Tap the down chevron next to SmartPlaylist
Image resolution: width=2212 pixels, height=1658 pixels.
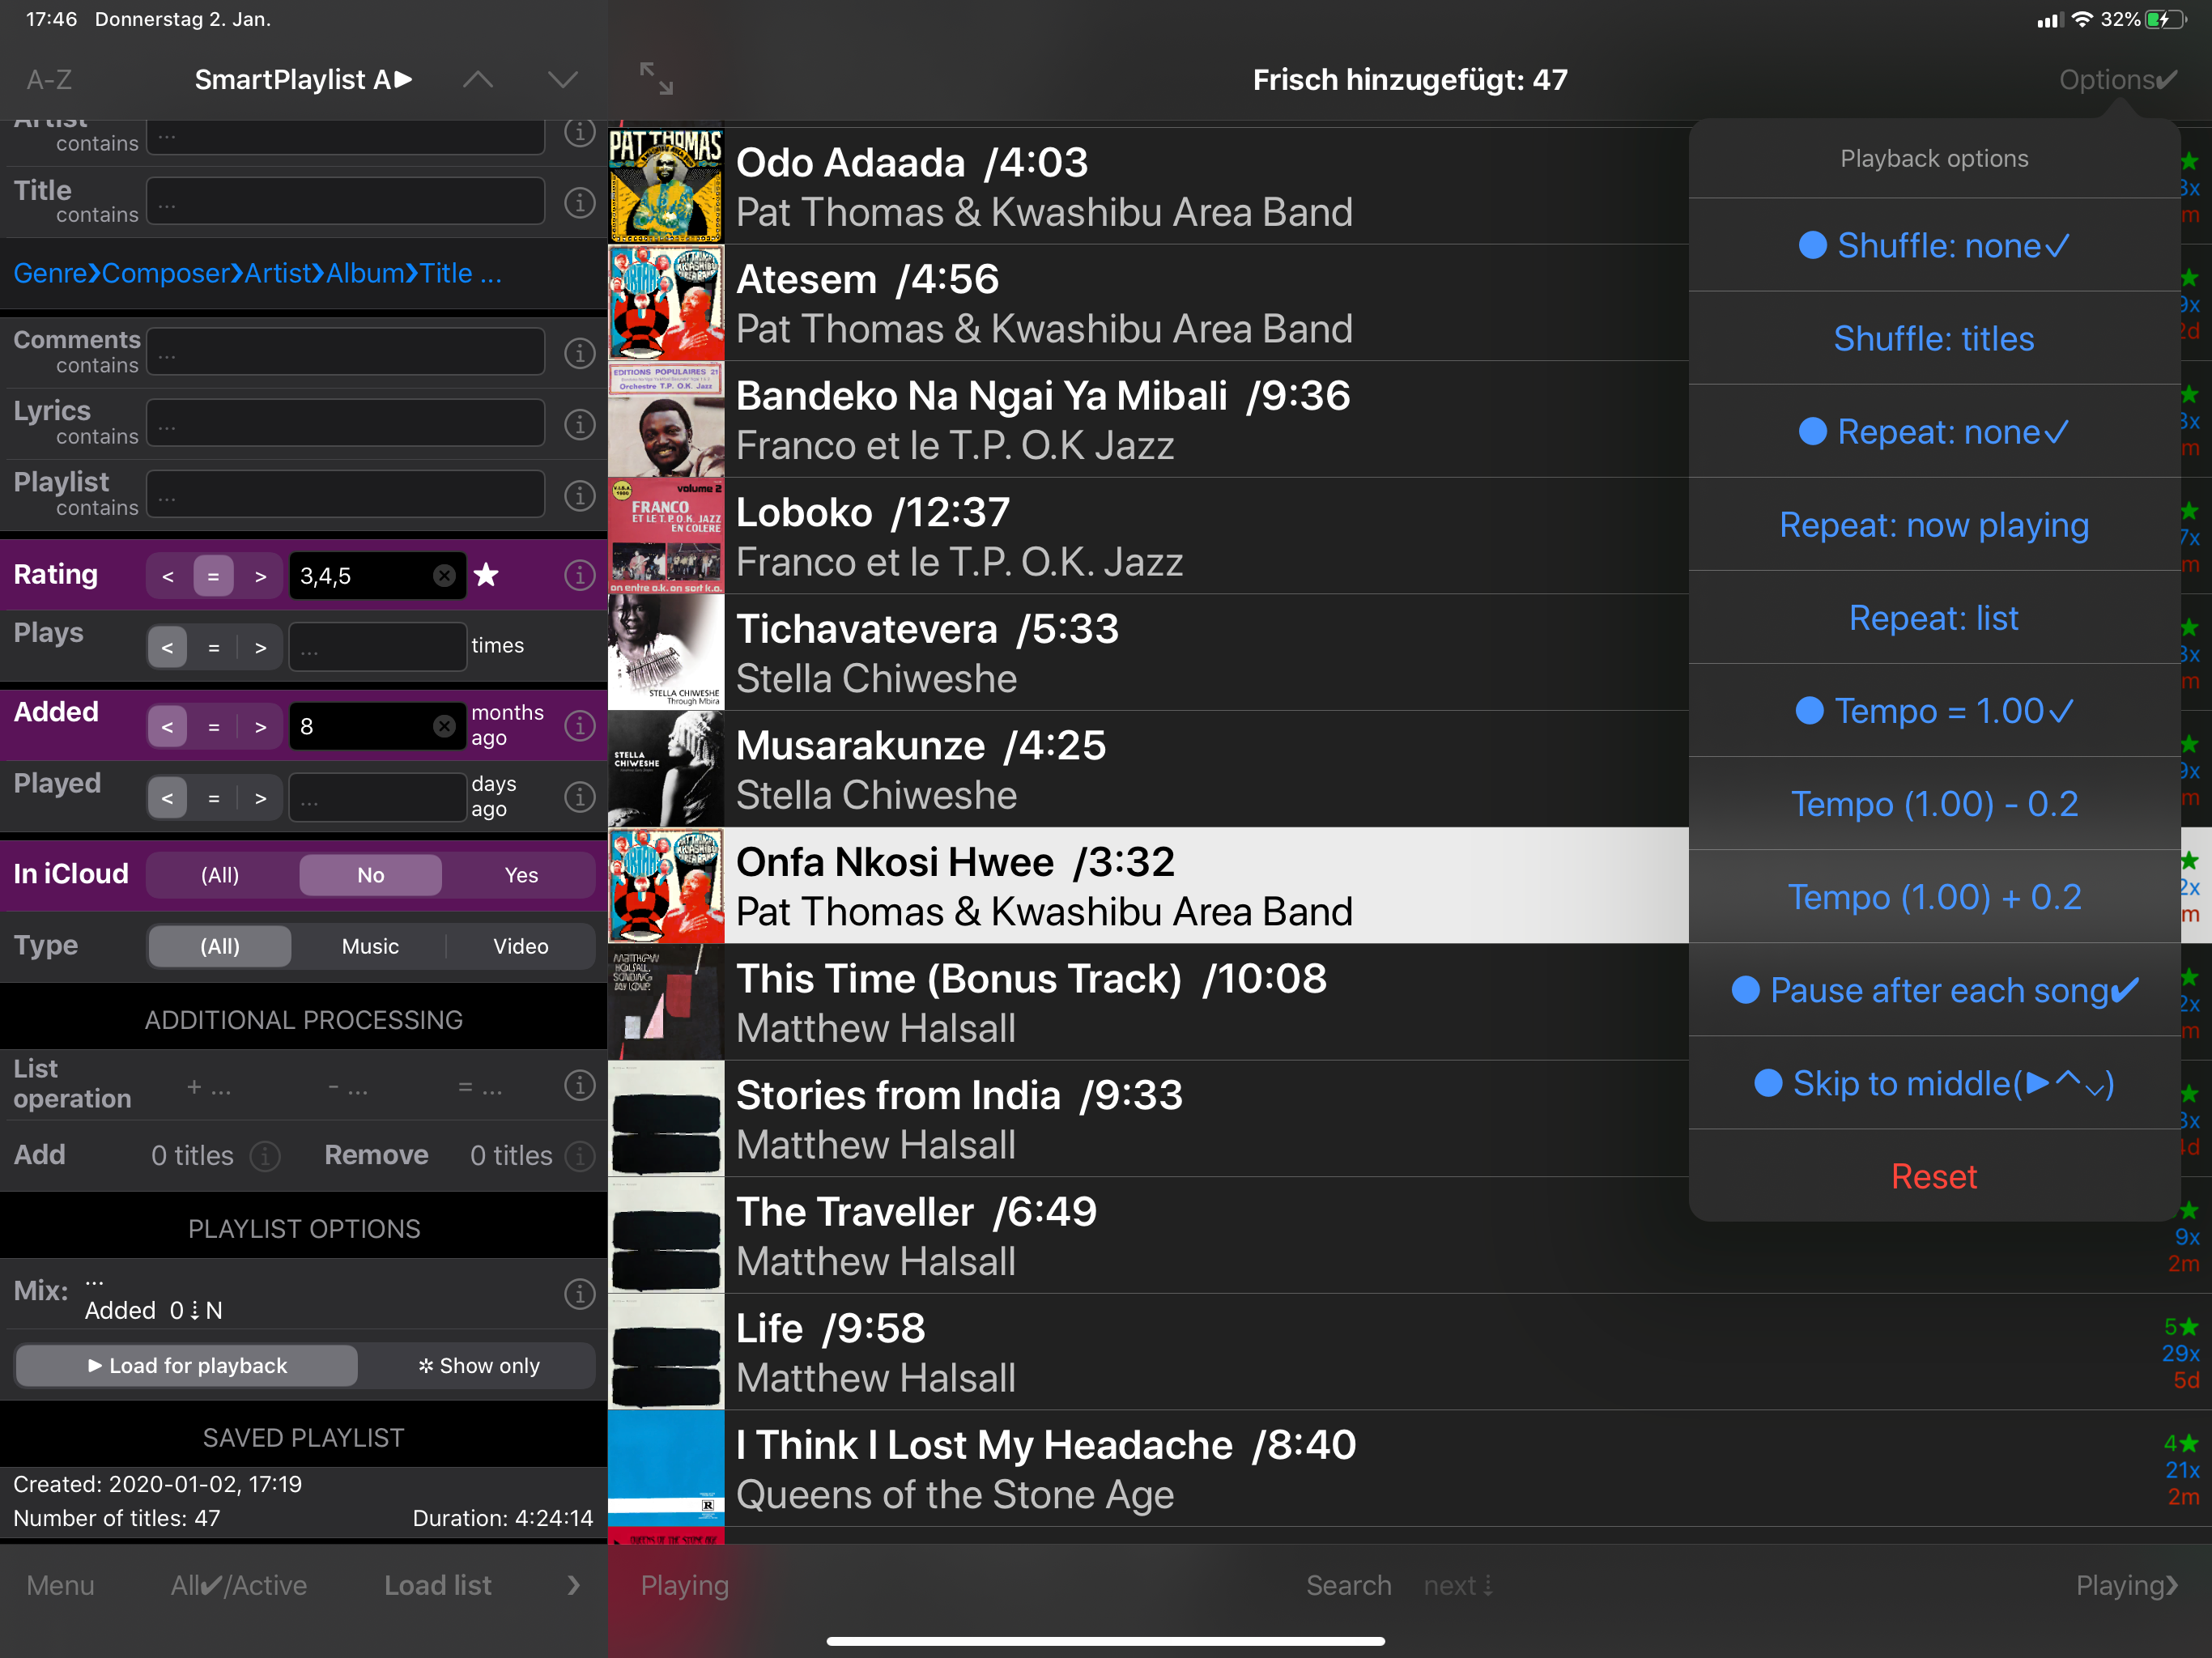(563, 79)
